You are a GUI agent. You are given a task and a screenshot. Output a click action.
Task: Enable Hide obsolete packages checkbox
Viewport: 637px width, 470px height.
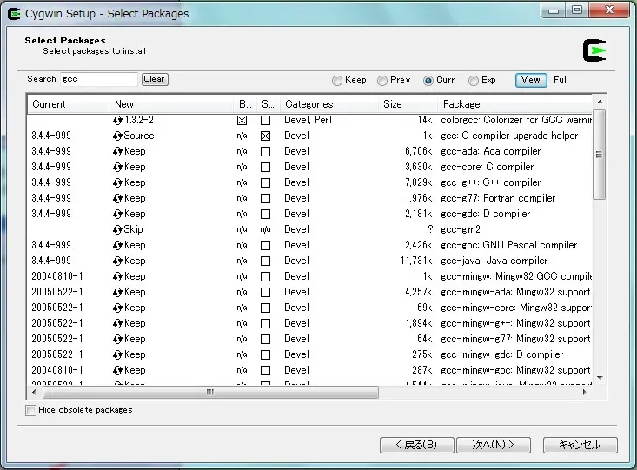tap(31, 410)
